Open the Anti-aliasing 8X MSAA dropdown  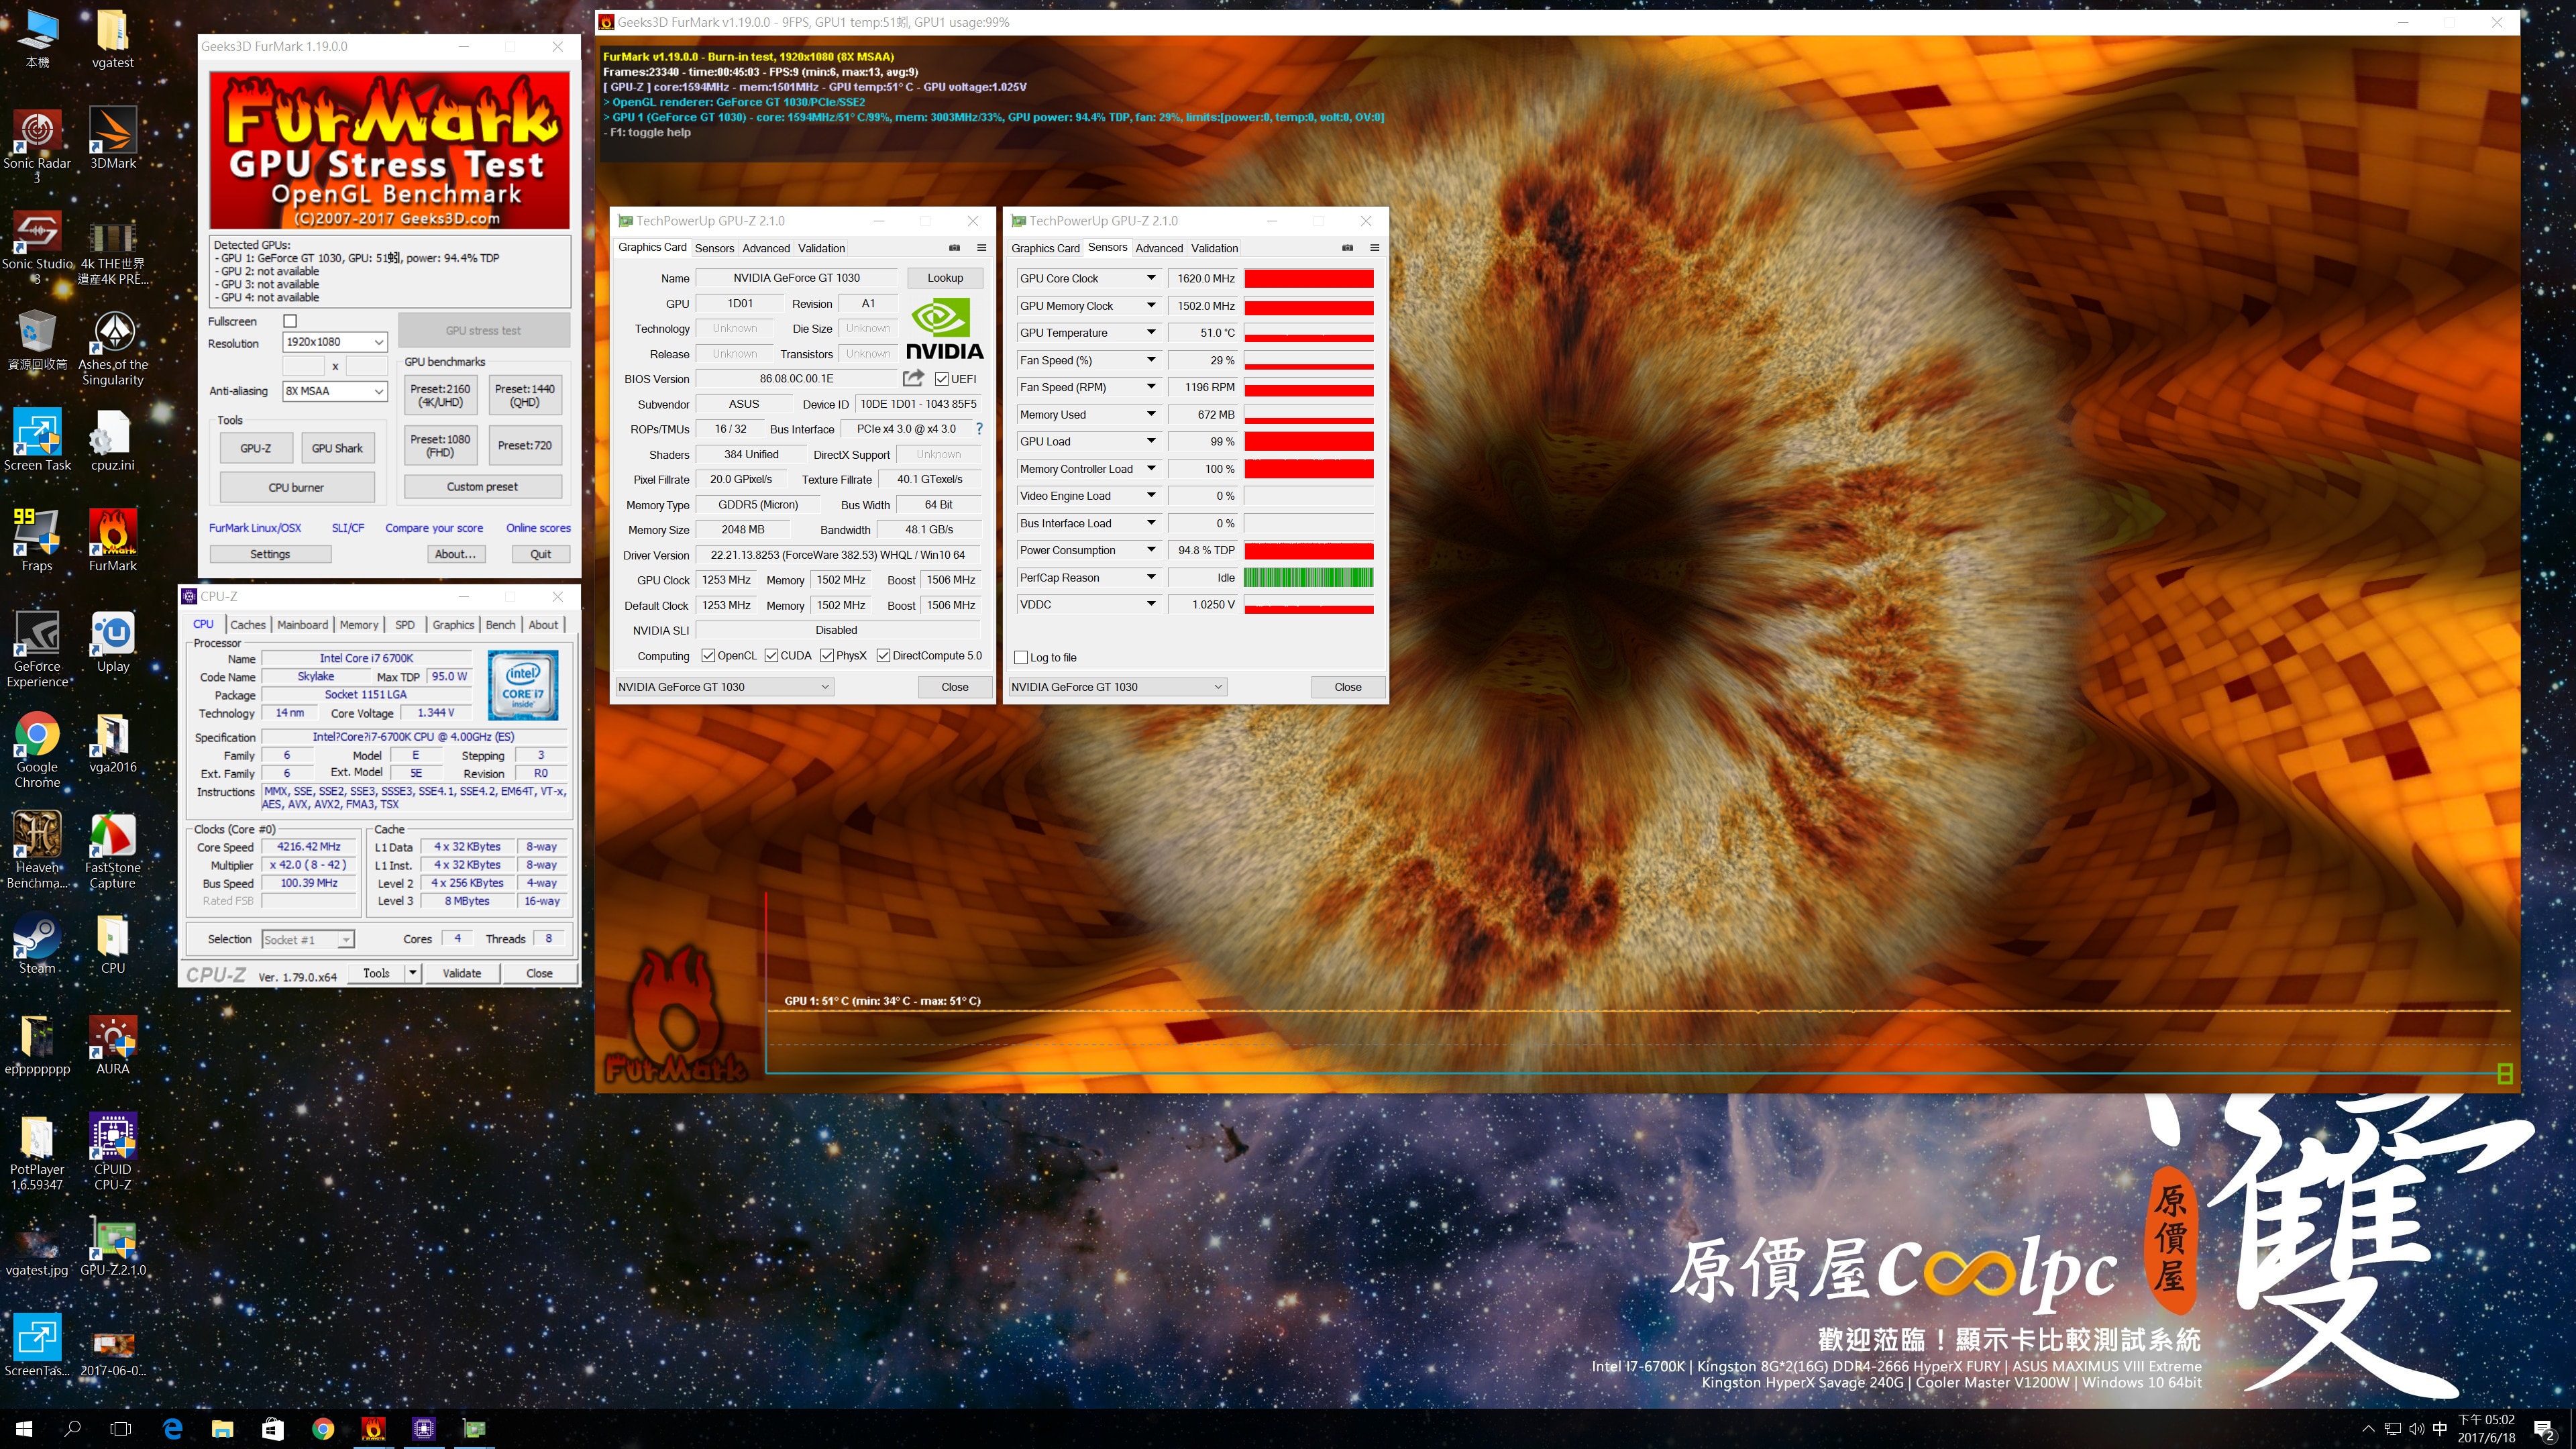[334, 391]
